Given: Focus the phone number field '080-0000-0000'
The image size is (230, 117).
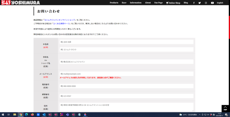Looking at the screenshot, I should click(126, 86).
